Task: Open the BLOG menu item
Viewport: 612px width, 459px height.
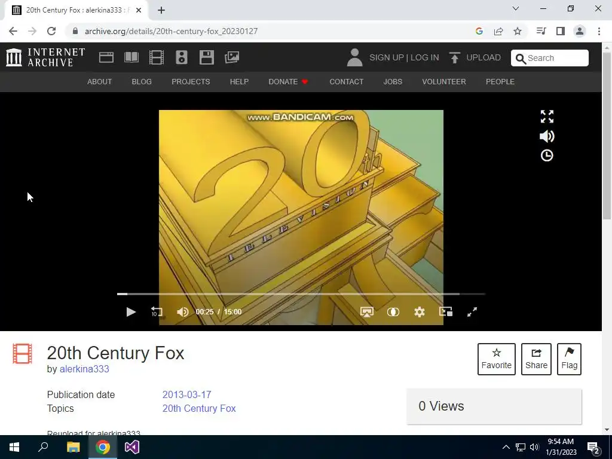Action: tap(142, 81)
